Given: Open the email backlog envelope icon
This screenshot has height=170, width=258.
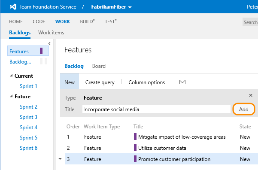Looking at the screenshot, I should [x=182, y=82].
